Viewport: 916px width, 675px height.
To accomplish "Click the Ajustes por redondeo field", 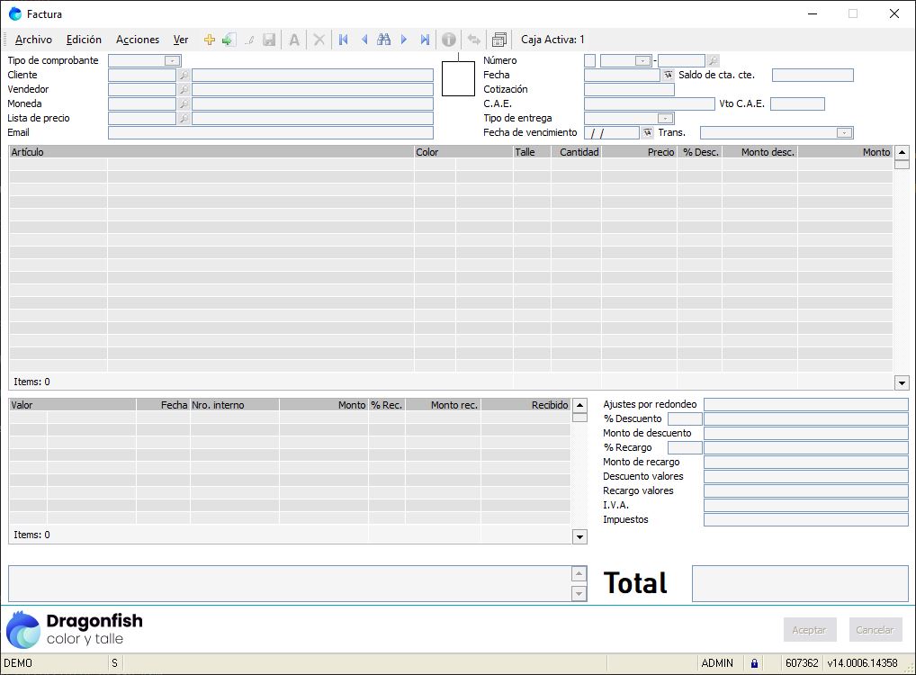I will point(806,404).
